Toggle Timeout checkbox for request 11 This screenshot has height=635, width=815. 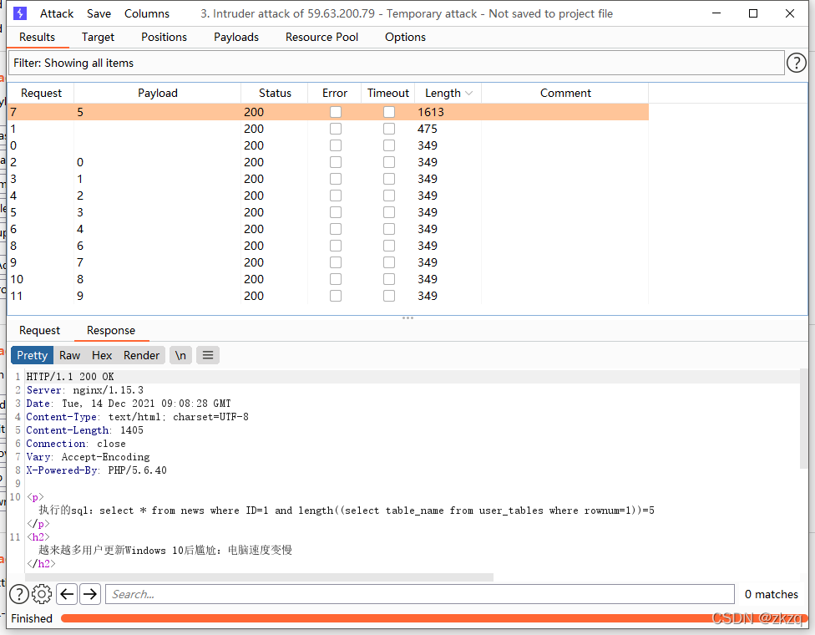[x=389, y=296]
